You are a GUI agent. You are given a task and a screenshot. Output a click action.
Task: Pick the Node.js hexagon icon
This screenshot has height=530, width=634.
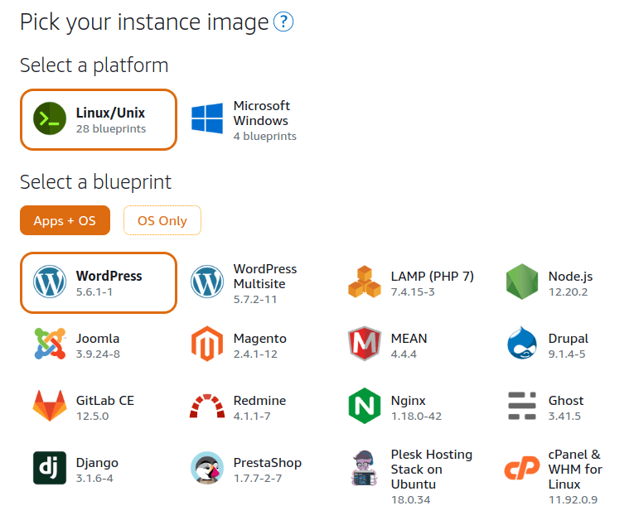pos(522,282)
